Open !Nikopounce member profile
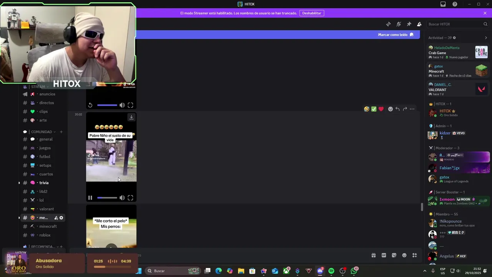Viewport: 492px width, 277px height. click(458, 223)
